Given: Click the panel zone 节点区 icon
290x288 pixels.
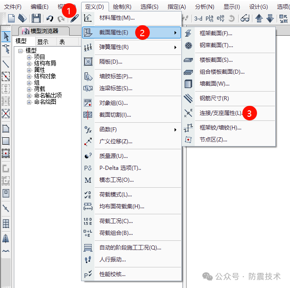Looking at the screenshot, I should [x=188, y=140].
